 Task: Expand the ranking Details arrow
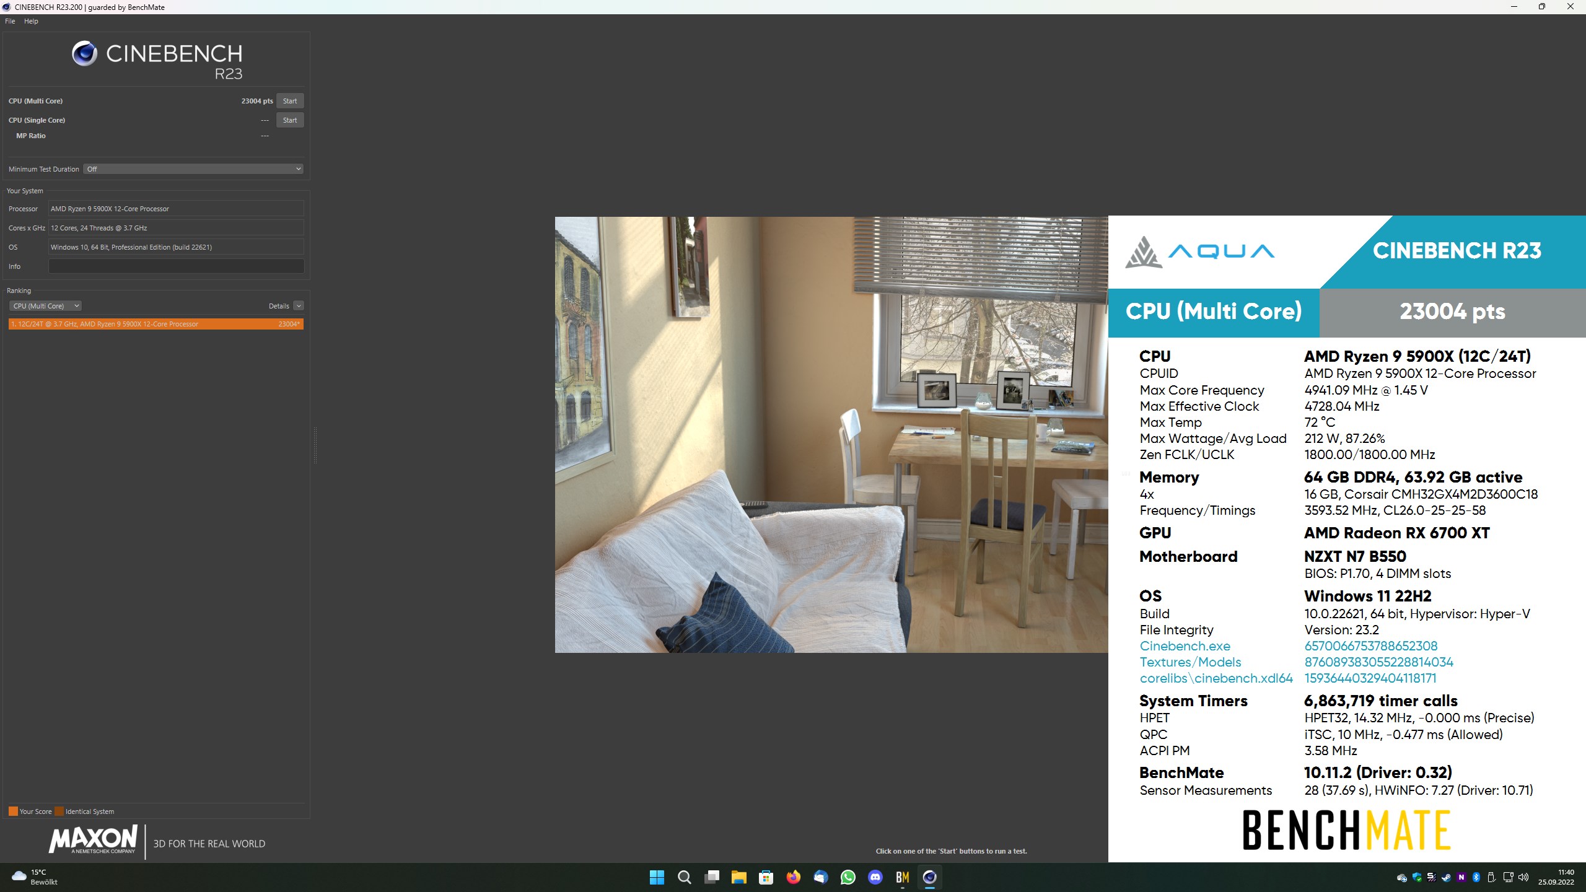pyautogui.click(x=299, y=306)
